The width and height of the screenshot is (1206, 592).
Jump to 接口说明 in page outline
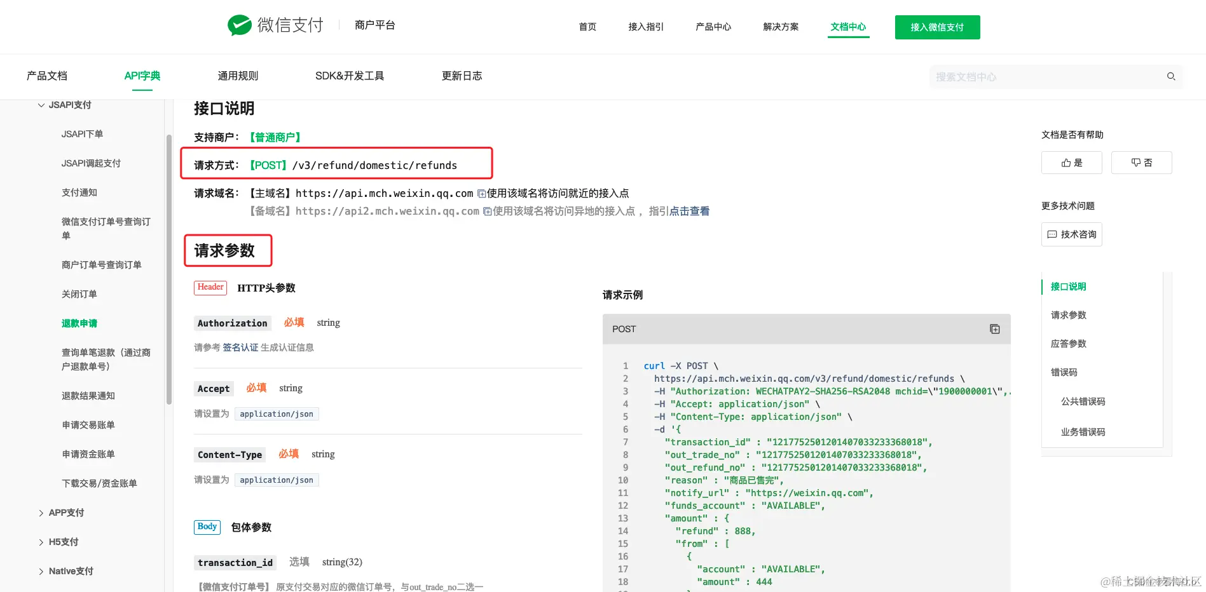click(1068, 286)
